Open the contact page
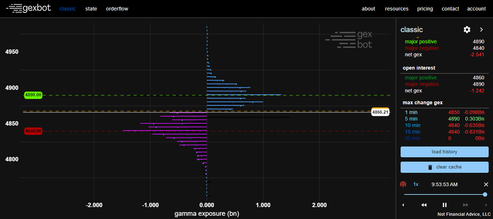This screenshot has width=493, height=219. coord(451,9)
